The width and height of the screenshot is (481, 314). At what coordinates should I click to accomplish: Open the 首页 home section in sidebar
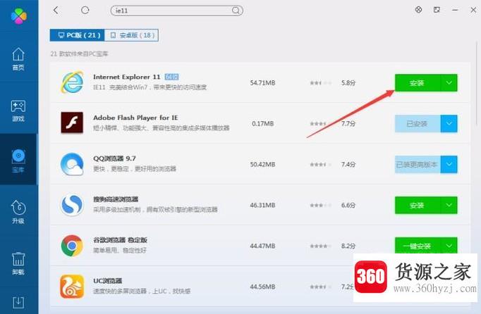click(x=18, y=59)
